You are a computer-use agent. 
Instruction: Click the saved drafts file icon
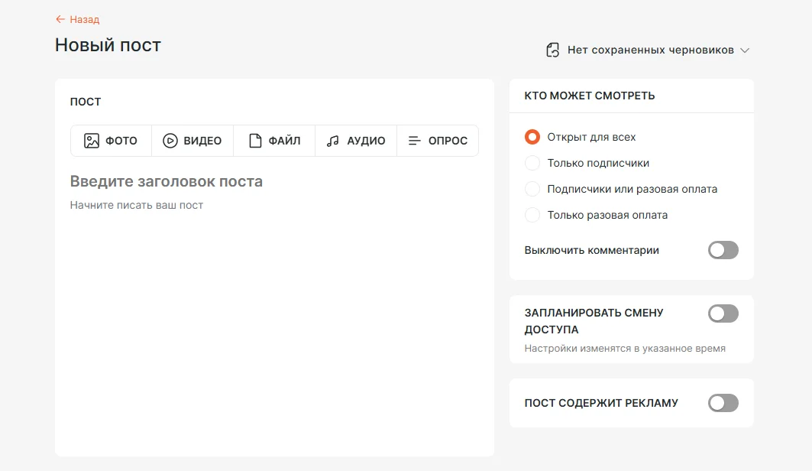coord(553,50)
